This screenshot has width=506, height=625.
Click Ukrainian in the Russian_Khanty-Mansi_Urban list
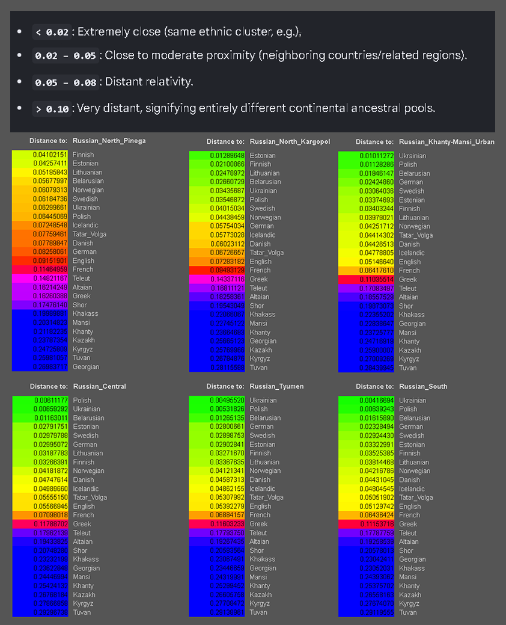[x=412, y=156]
